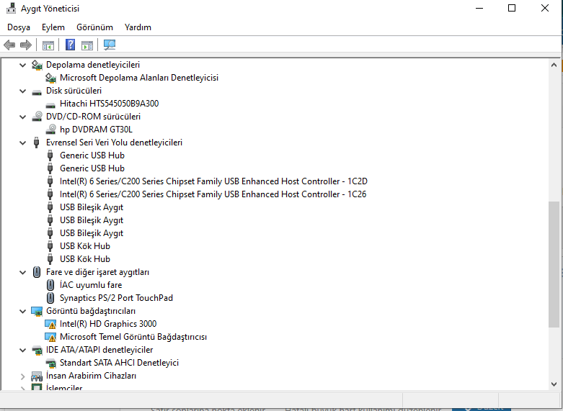Collapse the Disk sürücüleri node
Viewport: 563px width, 411px height.
[x=22, y=91]
